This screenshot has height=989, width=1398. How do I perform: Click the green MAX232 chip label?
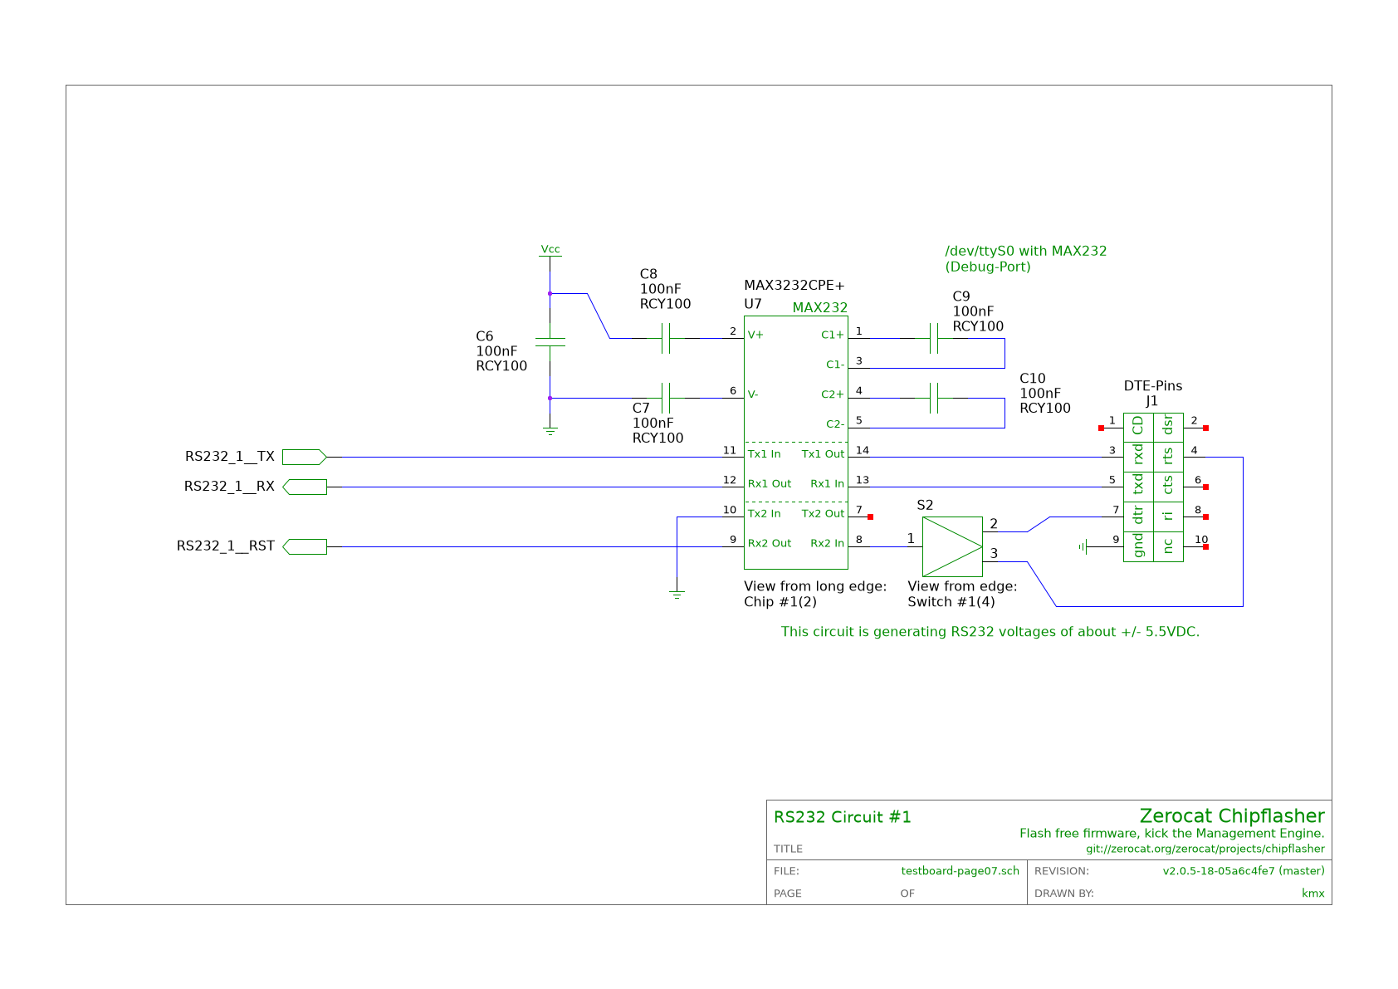820,308
